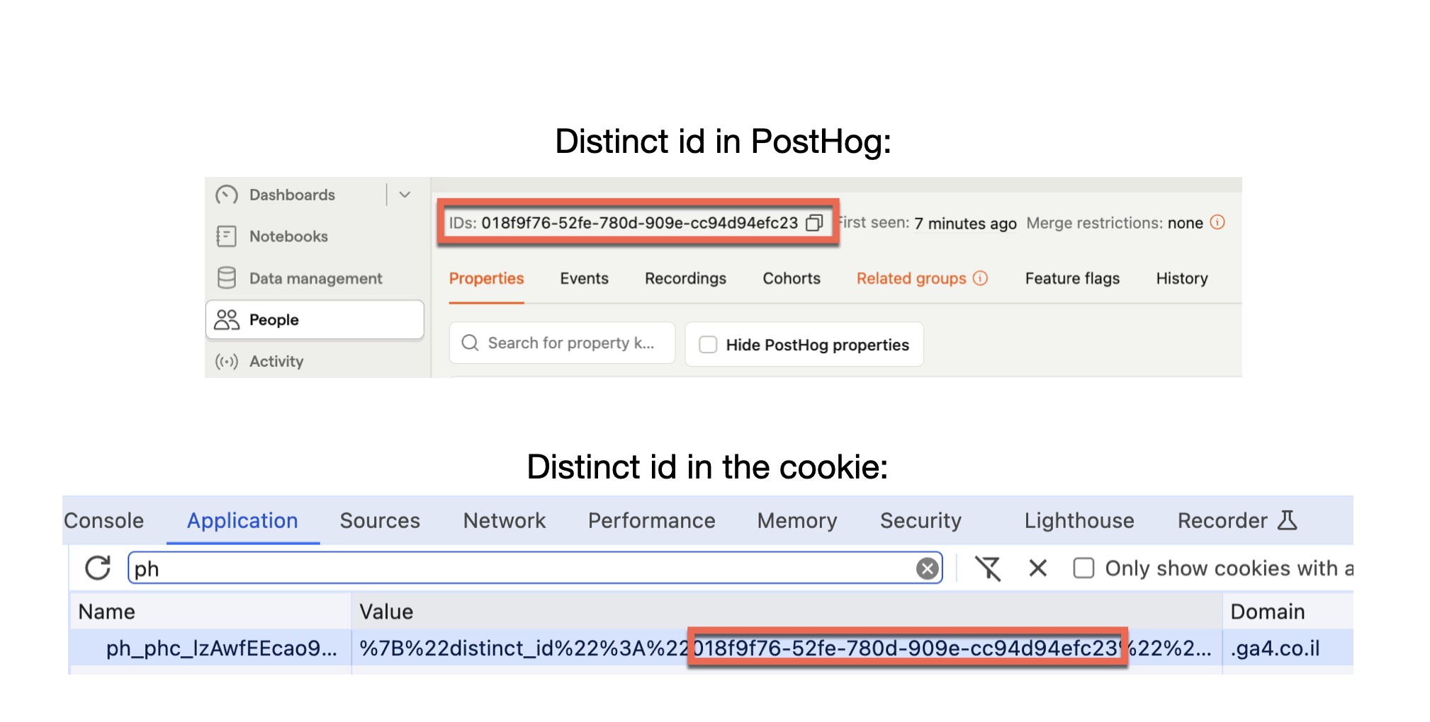Click the person ID 018f9f76-52fe-780d text
This screenshot has width=1430, height=722.
click(639, 223)
